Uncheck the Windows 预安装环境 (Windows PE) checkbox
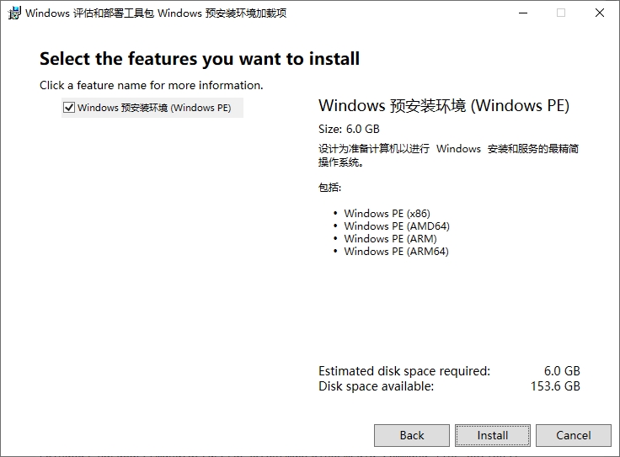Image resolution: width=620 pixels, height=457 pixels. point(69,108)
